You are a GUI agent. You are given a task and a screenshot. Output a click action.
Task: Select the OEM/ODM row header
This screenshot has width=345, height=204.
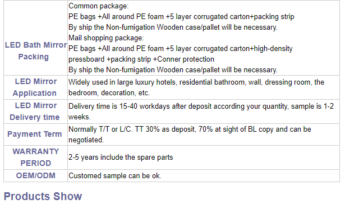(36, 175)
